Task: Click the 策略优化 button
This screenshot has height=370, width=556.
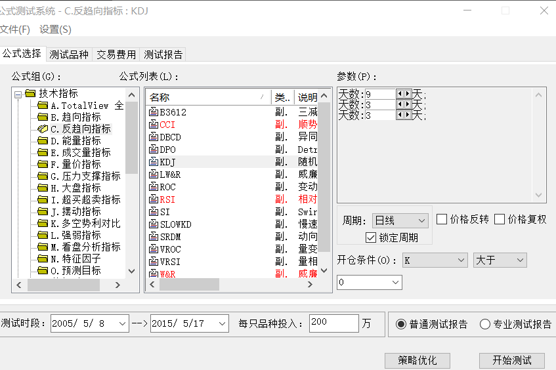Action: point(416,360)
